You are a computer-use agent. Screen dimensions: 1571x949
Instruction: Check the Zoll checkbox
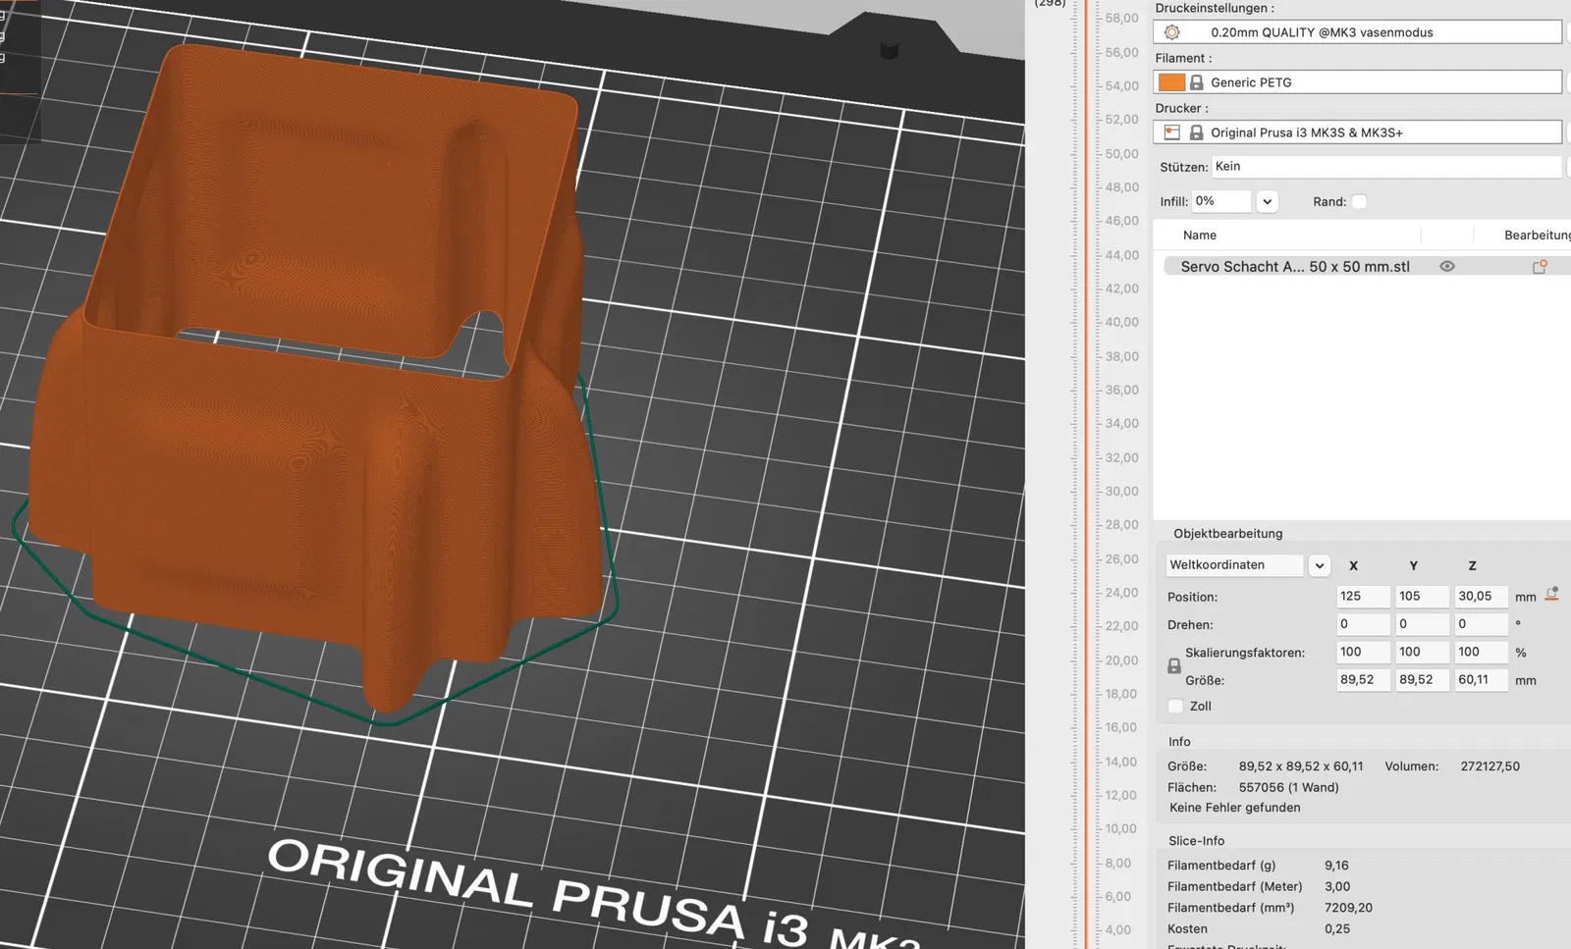click(x=1175, y=707)
